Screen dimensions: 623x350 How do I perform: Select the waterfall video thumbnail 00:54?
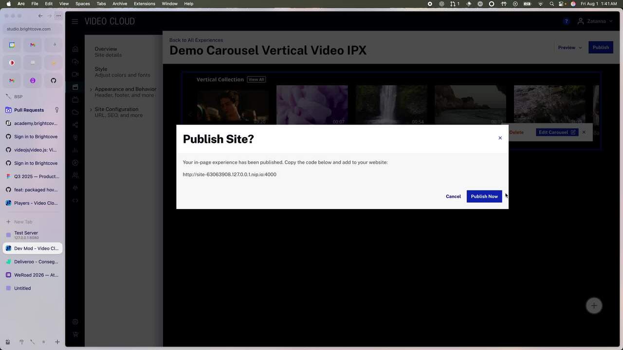coord(391,105)
